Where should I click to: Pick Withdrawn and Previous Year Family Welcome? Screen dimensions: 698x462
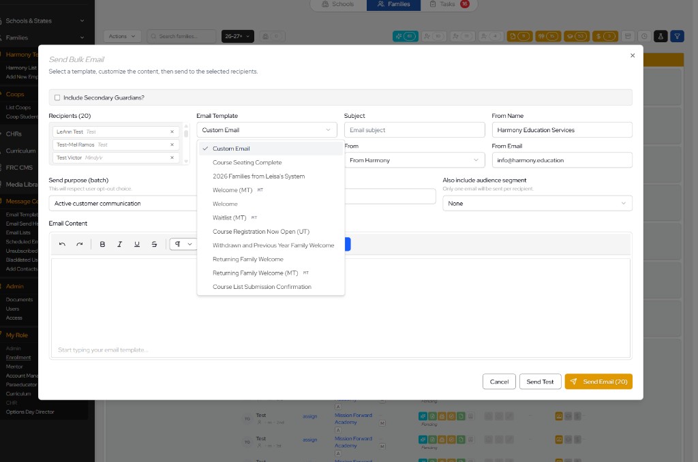271,245
